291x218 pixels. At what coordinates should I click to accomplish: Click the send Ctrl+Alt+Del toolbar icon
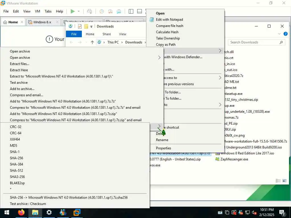coord(90,11)
